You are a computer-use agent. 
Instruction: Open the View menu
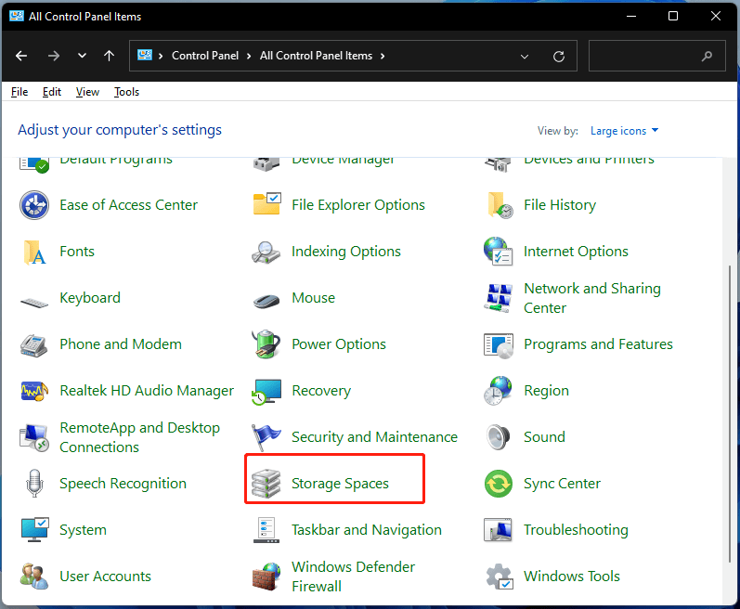[x=87, y=92]
